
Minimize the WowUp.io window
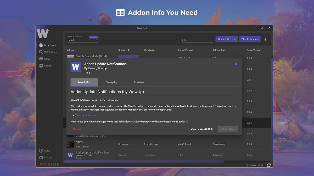[254, 28]
